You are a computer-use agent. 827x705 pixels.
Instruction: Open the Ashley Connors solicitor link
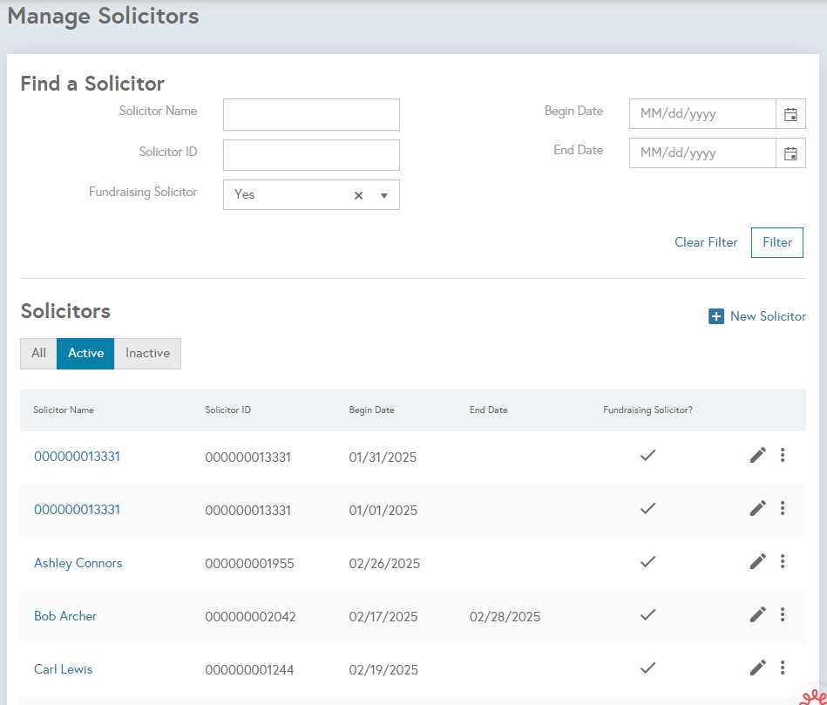[78, 563]
